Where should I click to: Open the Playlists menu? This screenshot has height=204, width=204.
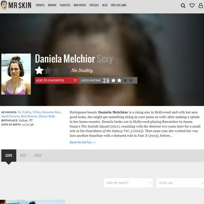(x=65, y=5)
